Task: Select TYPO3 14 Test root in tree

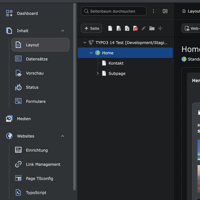Action: coord(131,42)
